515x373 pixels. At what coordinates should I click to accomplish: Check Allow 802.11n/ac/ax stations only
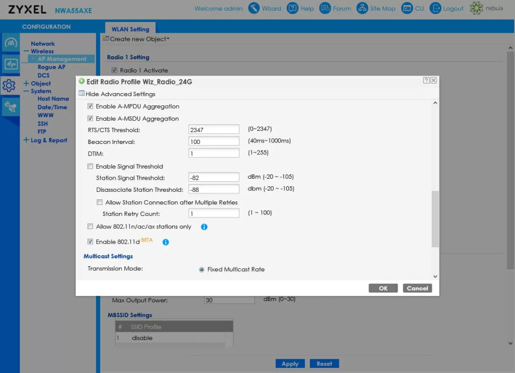coord(91,227)
